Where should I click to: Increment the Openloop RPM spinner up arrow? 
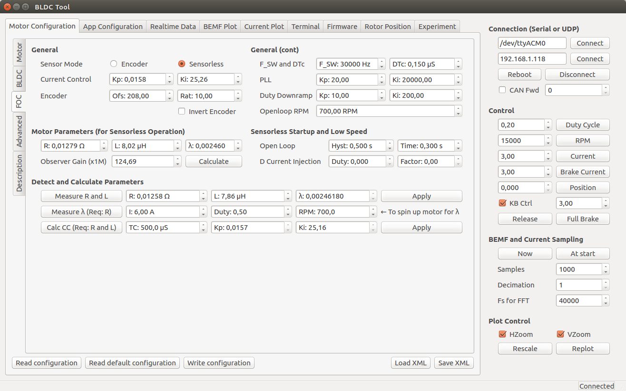(458, 109)
